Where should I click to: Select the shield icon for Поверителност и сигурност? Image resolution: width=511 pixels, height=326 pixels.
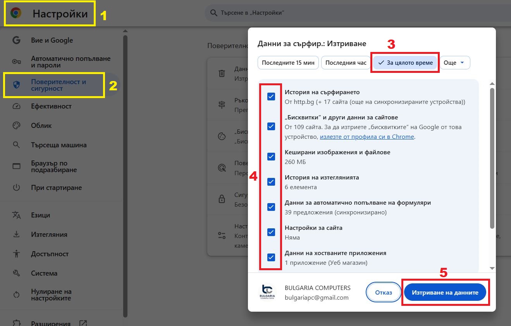[x=16, y=85]
